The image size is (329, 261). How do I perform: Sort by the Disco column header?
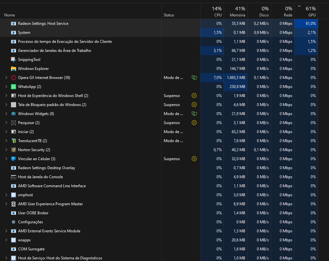click(259, 11)
